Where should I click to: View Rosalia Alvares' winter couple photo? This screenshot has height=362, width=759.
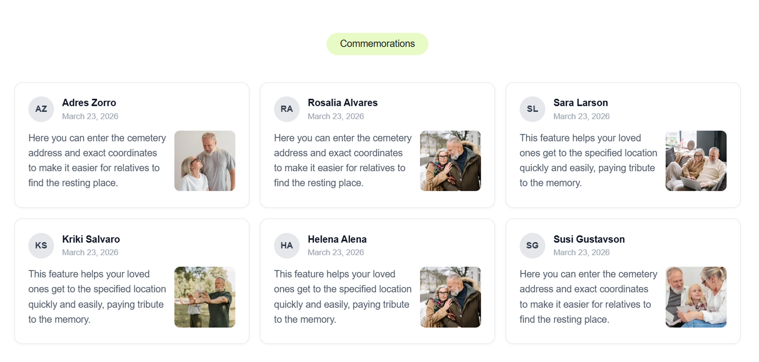(450, 161)
